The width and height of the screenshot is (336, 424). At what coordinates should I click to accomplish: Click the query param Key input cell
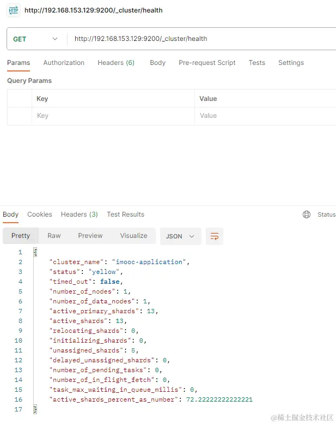coord(113,116)
